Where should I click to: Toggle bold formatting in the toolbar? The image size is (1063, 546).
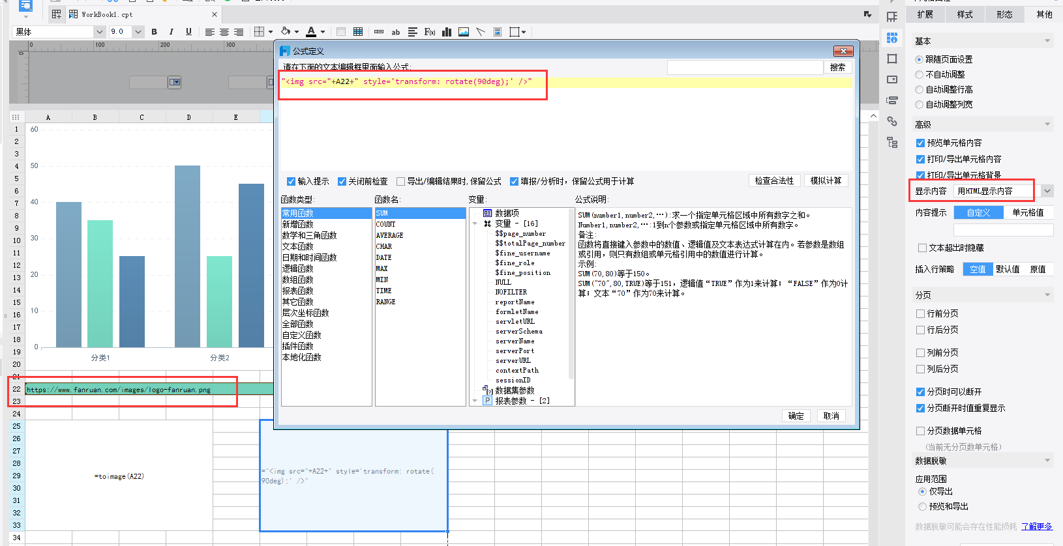point(154,32)
